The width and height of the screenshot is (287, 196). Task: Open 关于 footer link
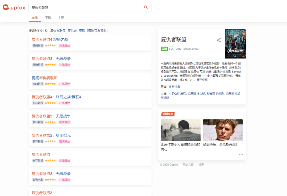[201, 165]
